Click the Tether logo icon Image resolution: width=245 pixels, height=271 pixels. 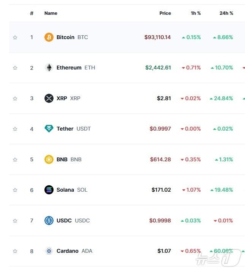coord(49,129)
